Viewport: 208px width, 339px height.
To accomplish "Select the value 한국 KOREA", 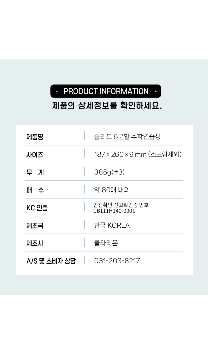I will point(112,225).
